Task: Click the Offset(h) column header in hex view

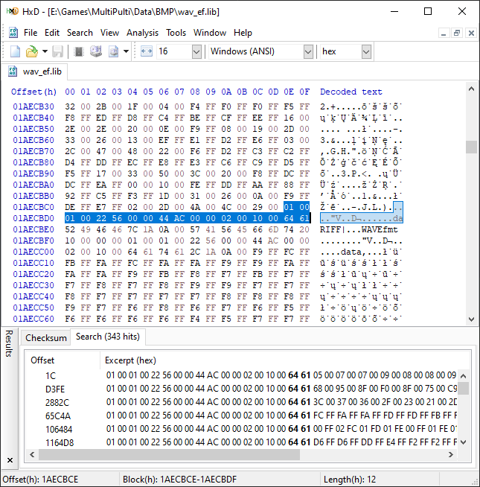Action: [x=33, y=92]
